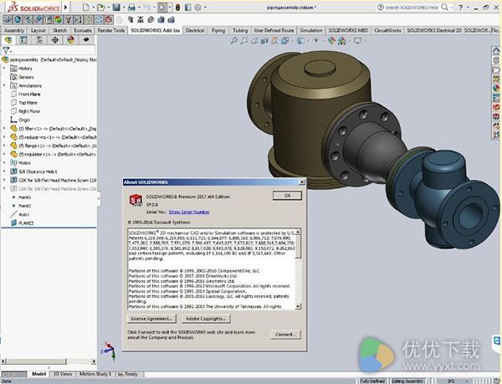Screen dimensions: 502x384
Task: Open the DimXpertManager crosshair tab
Action: pyautogui.click(x=55, y=40)
